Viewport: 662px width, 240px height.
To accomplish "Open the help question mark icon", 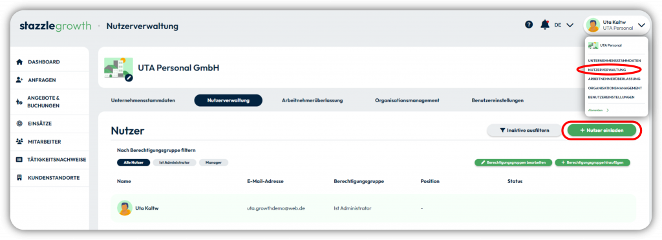I will click(x=529, y=25).
